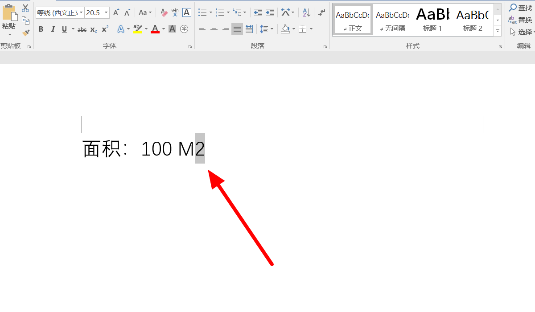
Task: Apply superscript x² to selected 2
Action: point(105,29)
